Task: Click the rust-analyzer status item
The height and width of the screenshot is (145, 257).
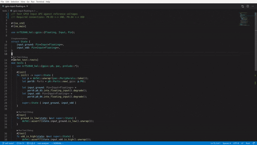Action: point(43,143)
